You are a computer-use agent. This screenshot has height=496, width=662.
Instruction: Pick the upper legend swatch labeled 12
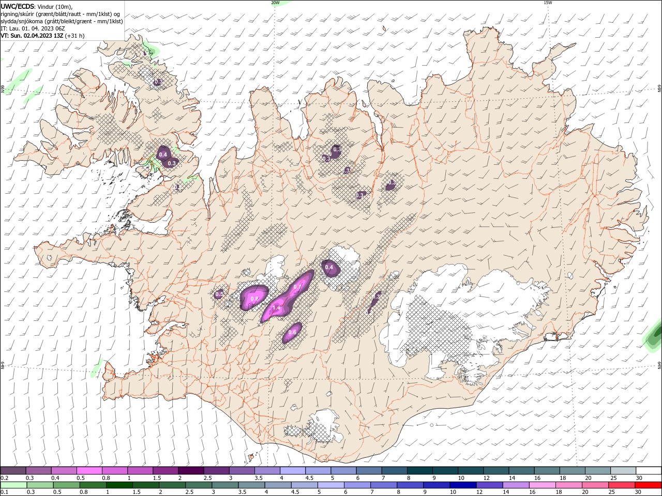(x=496, y=471)
